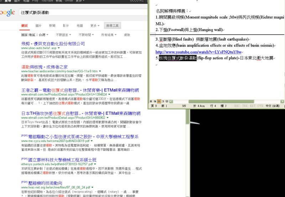Switch Word to Outline view icon
The image size is (285, 197).
click(163, 102)
